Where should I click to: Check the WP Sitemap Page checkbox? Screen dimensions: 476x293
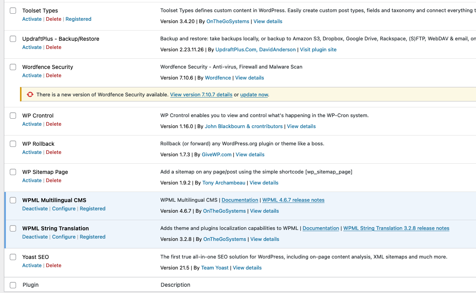click(x=13, y=172)
